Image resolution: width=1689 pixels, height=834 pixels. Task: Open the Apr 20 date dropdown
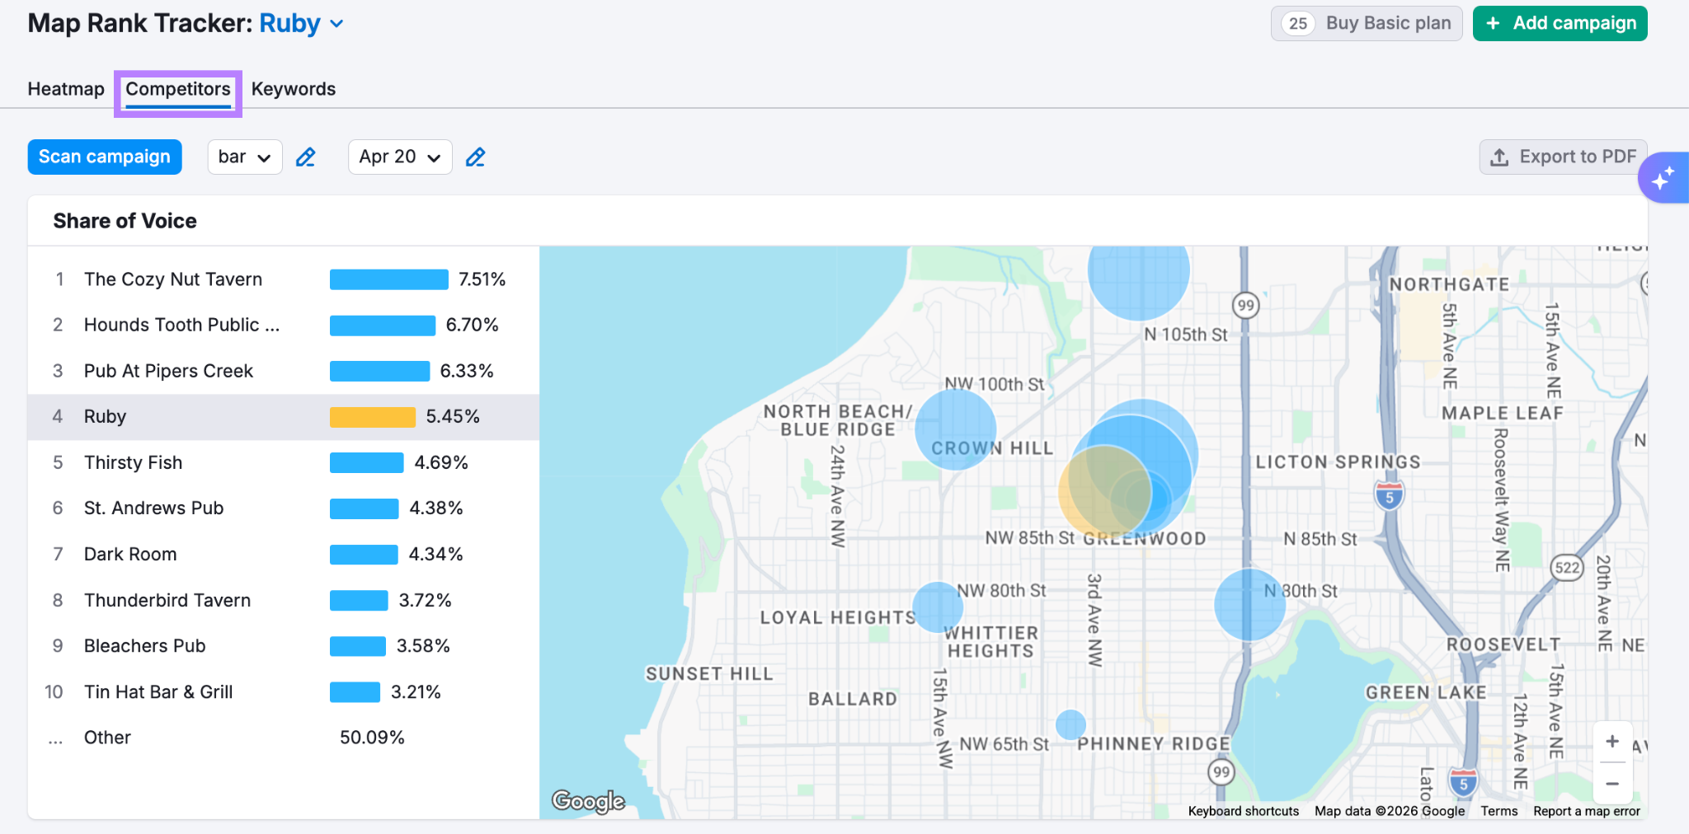tap(400, 157)
